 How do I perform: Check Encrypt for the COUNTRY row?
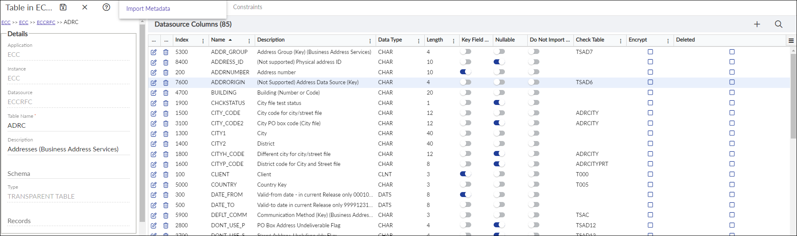tap(650, 185)
